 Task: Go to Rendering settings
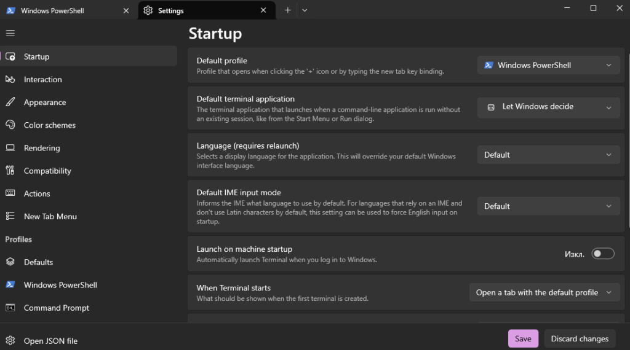pyautogui.click(x=42, y=148)
